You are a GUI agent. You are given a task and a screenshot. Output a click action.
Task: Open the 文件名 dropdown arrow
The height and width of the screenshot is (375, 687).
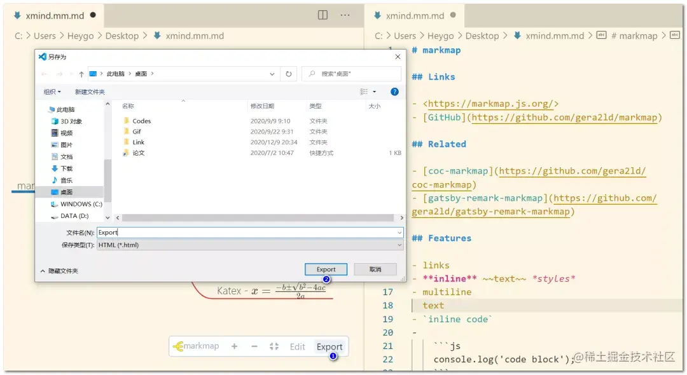pyautogui.click(x=399, y=233)
